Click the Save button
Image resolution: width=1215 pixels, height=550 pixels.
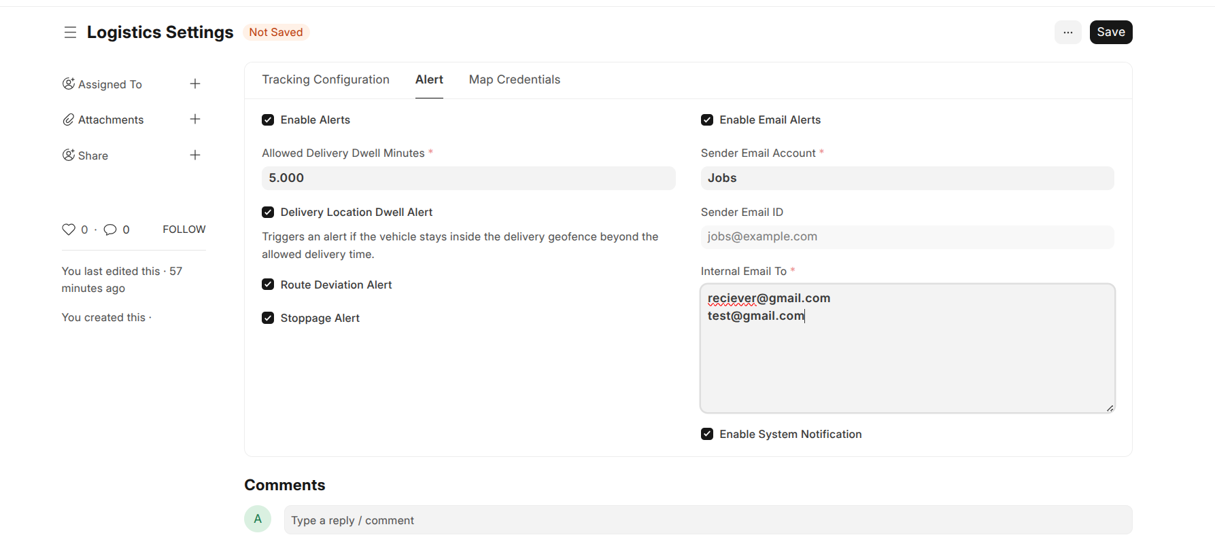click(x=1111, y=33)
